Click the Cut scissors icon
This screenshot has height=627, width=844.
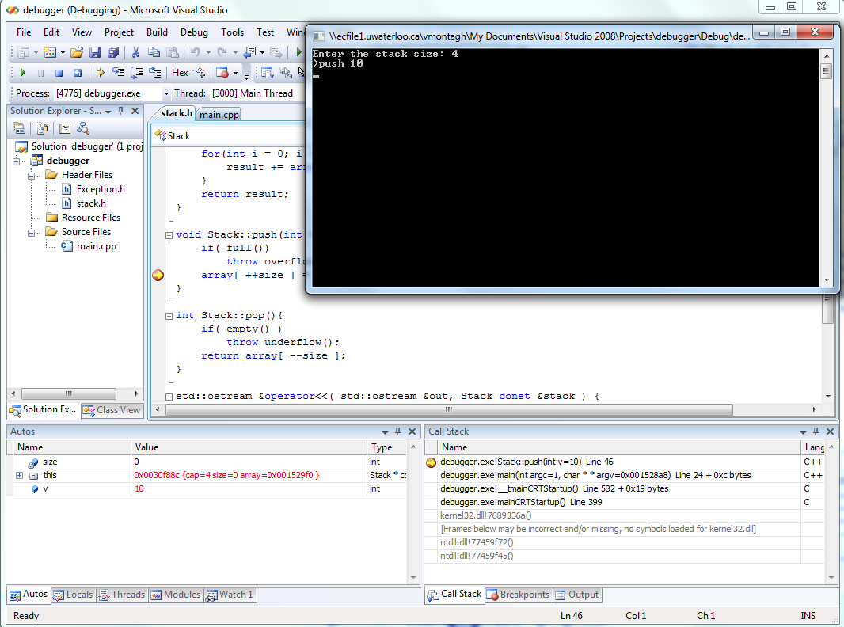pyautogui.click(x=135, y=52)
